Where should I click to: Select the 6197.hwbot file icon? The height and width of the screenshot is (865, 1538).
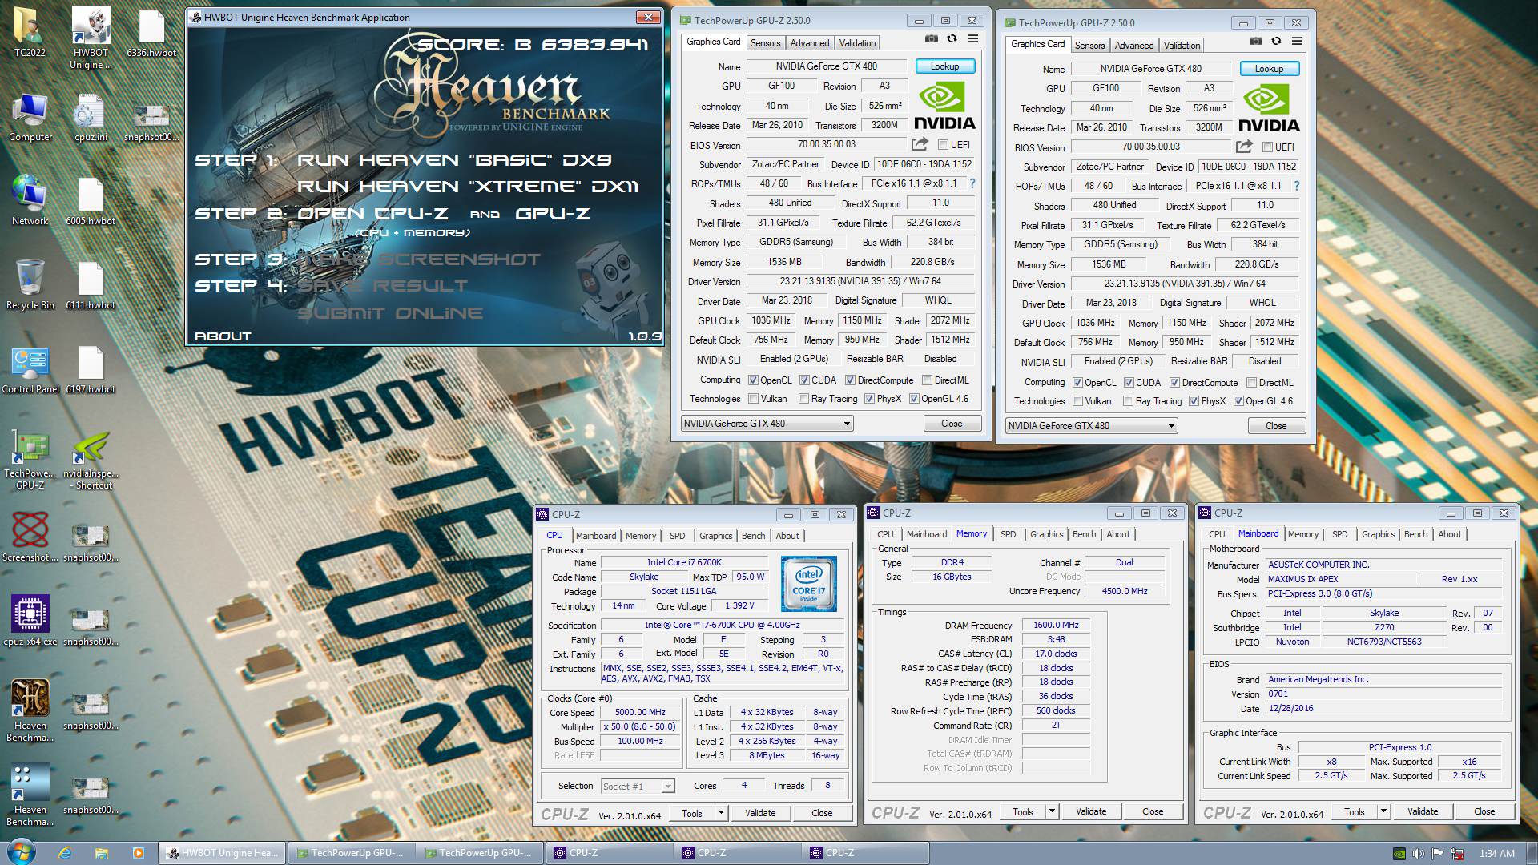click(91, 368)
